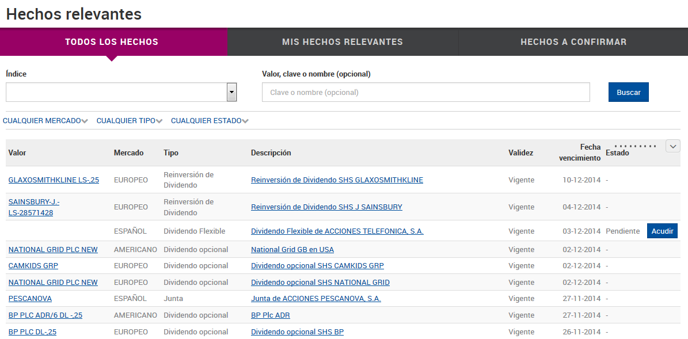Open the PESCANOVA value link
The image size is (688, 339).
31,299
